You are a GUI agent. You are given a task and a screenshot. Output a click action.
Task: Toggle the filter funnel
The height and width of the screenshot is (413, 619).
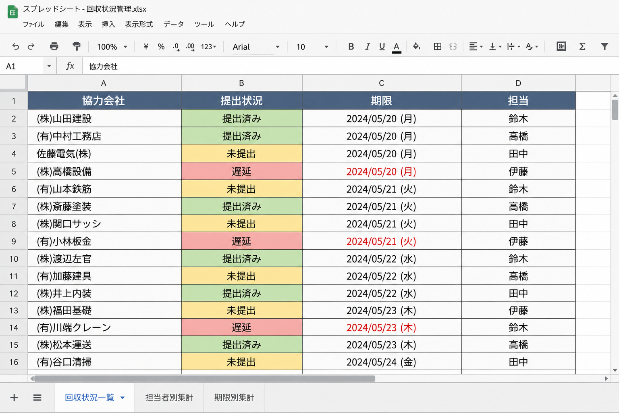click(604, 47)
